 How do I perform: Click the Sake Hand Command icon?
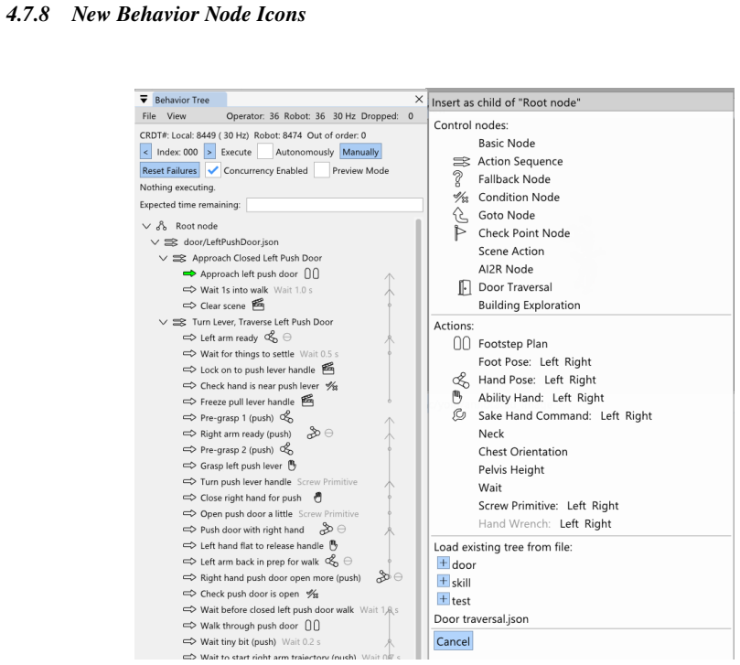(459, 415)
